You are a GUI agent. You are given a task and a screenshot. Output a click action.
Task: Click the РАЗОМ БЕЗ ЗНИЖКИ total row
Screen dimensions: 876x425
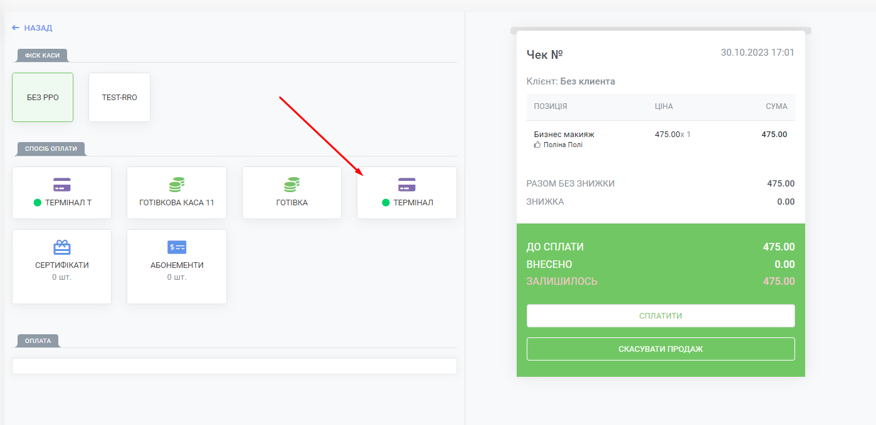(x=661, y=183)
